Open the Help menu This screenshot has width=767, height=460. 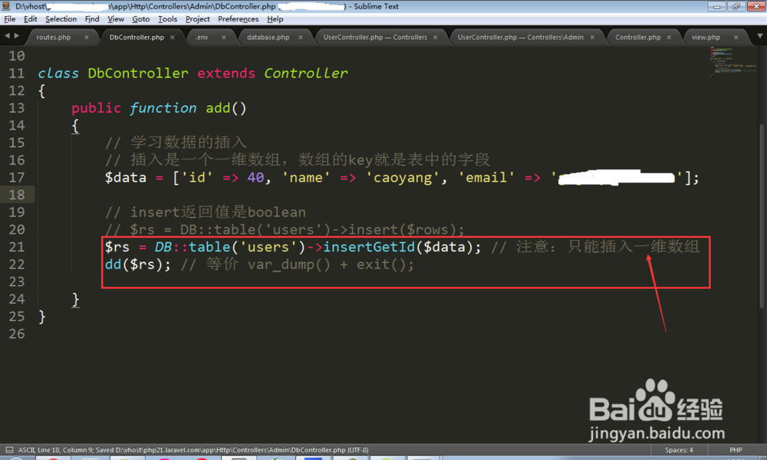pyautogui.click(x=275, y=19)
